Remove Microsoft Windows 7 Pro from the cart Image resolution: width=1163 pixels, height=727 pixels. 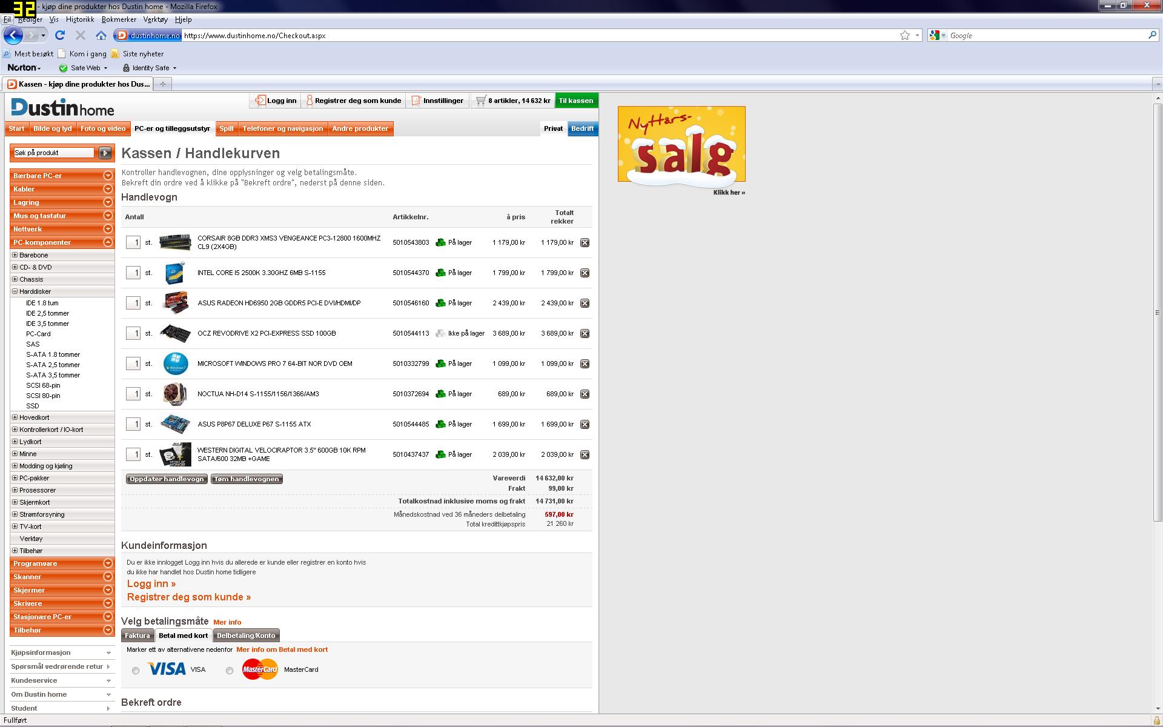point(585,363)
